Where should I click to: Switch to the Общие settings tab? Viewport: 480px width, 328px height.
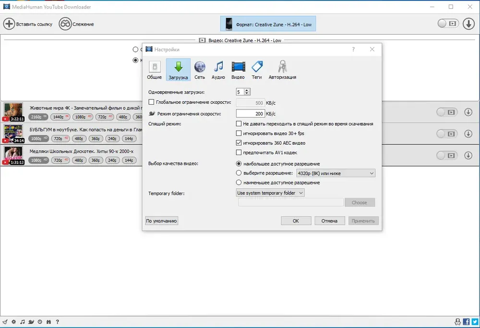point(154,70)
